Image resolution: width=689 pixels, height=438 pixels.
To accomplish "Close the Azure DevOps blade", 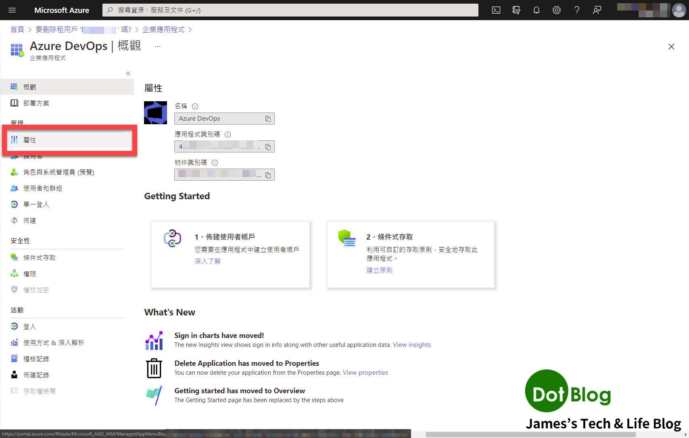I will point(671,47).
